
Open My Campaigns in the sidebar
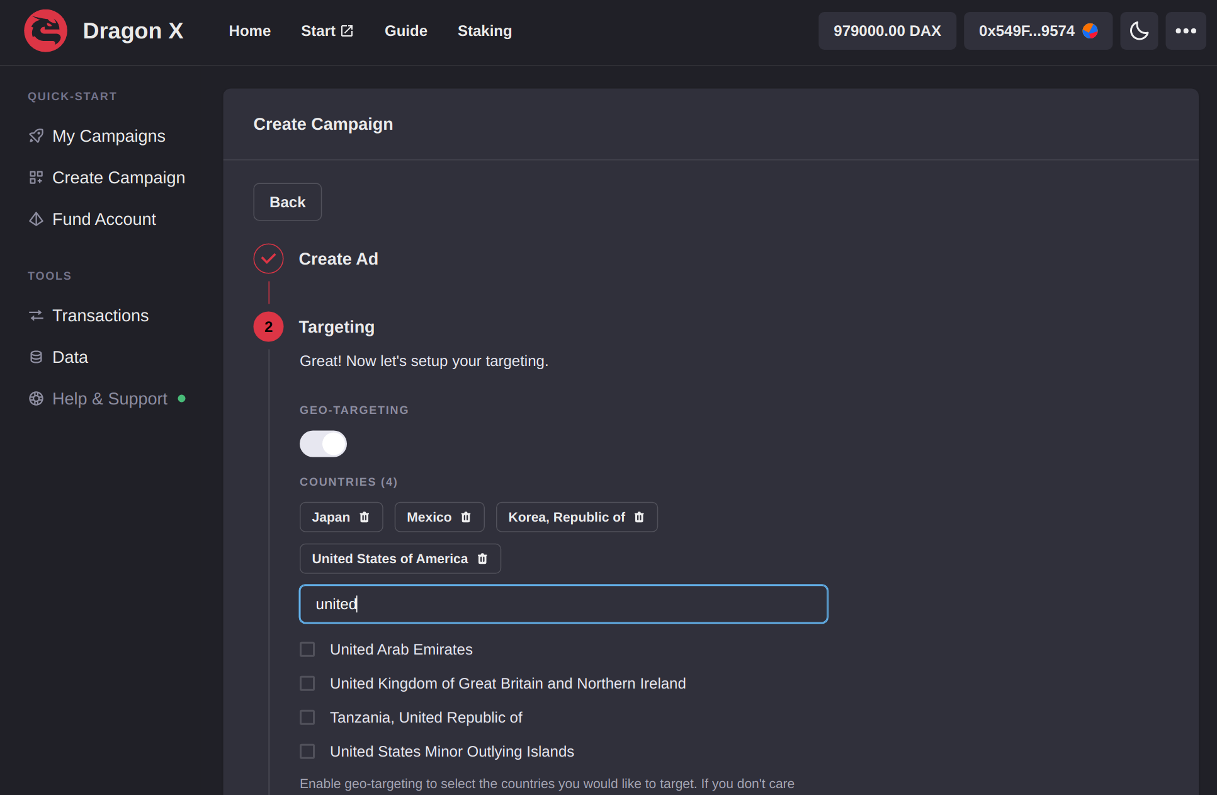[x=108, y=136]
